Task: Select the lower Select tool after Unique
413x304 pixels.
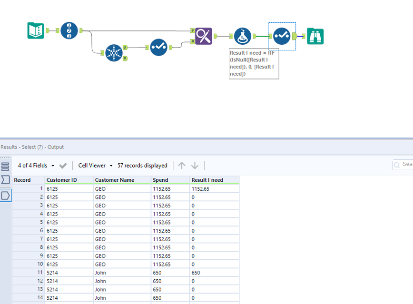Action: 158,47
